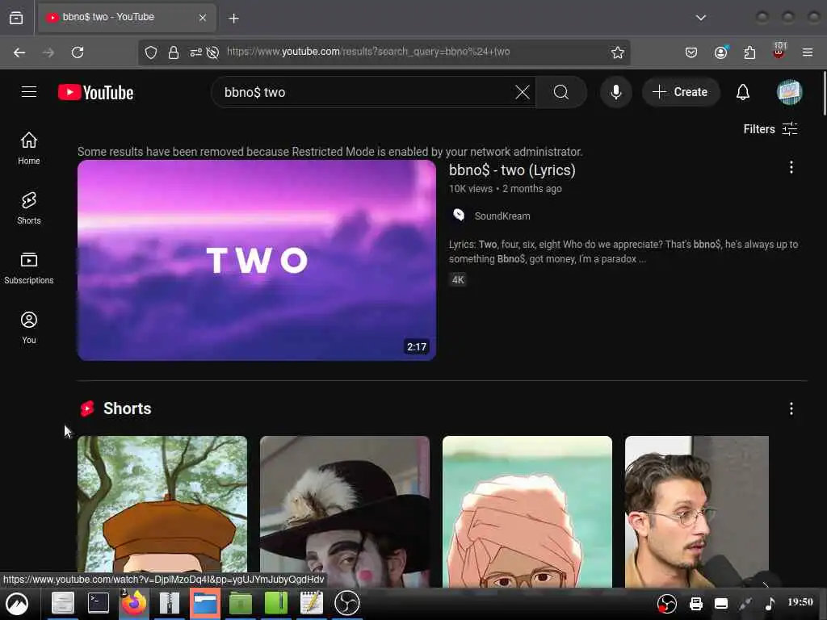Open the autoplay blocked icon in address bar

pyautogui.click(x=212, y=52)
